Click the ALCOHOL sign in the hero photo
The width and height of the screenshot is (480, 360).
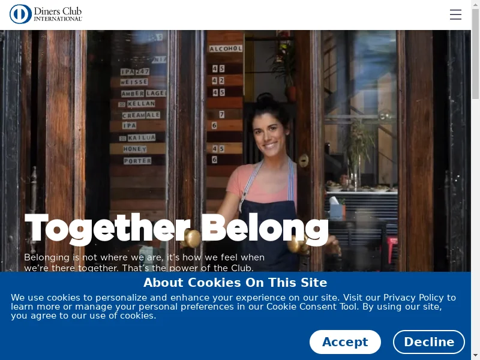226,49
